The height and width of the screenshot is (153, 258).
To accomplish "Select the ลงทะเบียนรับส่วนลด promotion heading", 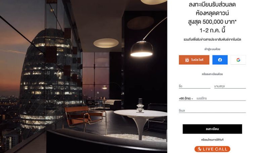I will pyautogui.click(x=212, y=4).
